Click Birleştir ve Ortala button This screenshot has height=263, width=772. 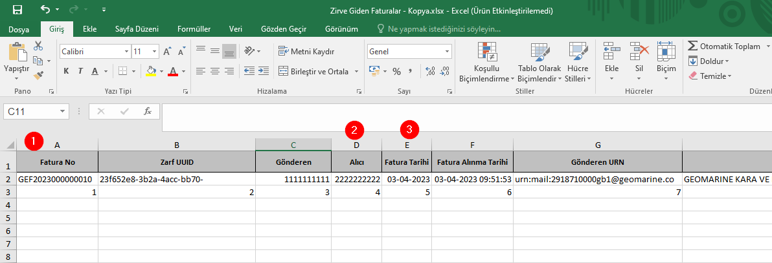click(x=315, y=71)
